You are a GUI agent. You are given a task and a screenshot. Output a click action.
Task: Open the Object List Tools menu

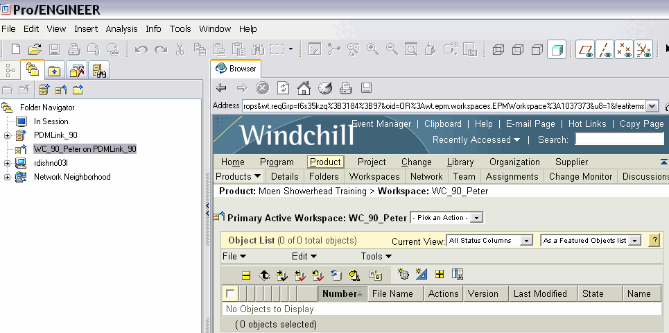[x=376, y=257]
